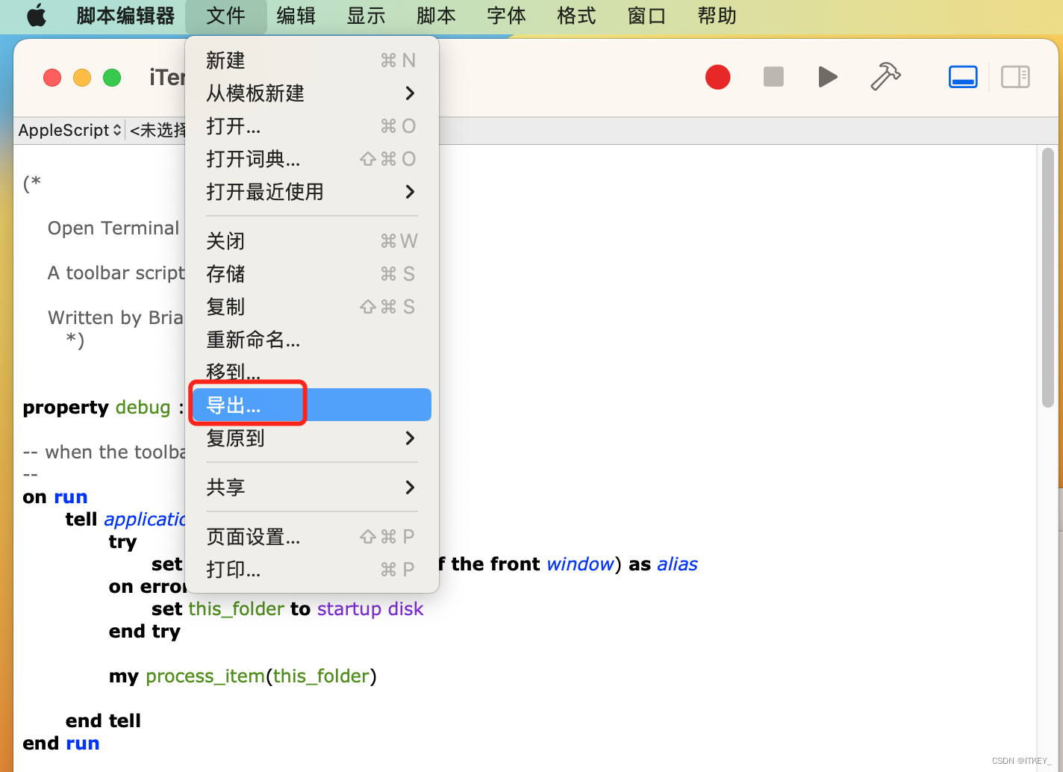Open the AppleScript language dropdown

tap(69, 130)
